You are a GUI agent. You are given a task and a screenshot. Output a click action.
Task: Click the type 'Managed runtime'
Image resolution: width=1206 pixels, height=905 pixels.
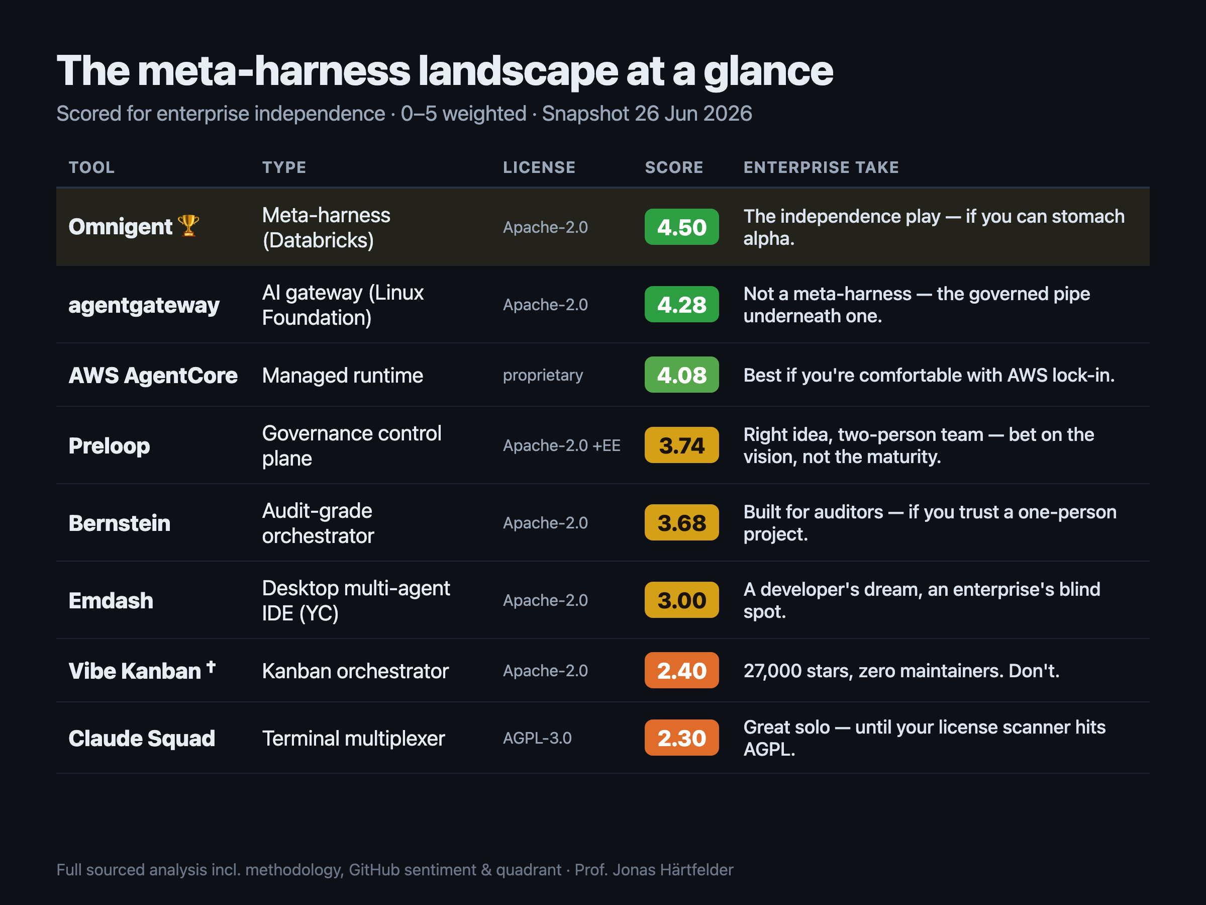[342, 375]
